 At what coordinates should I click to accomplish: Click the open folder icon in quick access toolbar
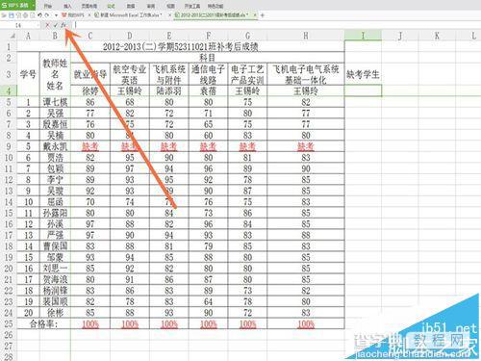(4, 15)
